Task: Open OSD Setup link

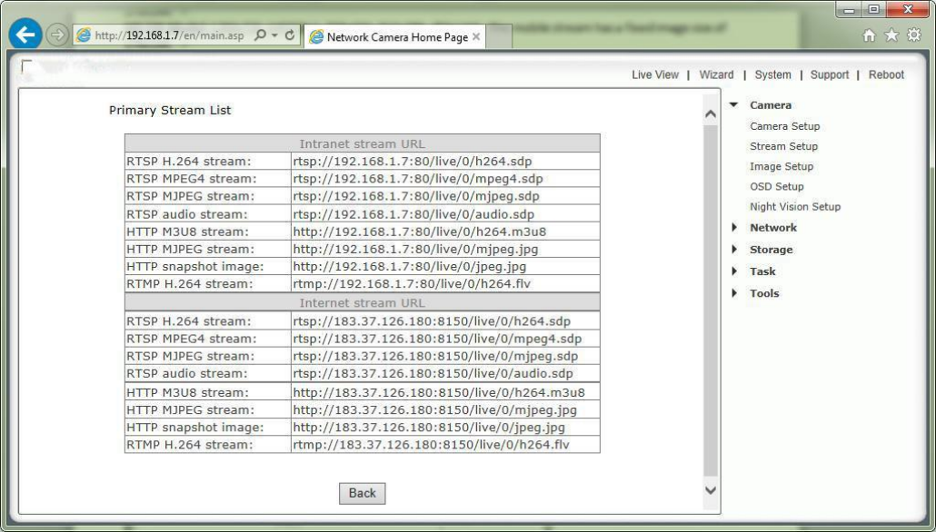Action: (777, 187)
